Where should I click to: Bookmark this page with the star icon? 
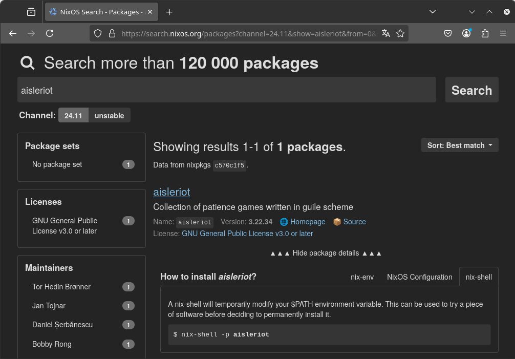point(400,33)
